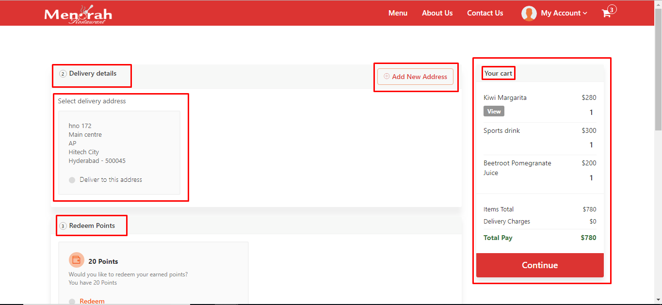Image resolution: width=662 pixels, height=305 pixels.
Task: Open the Menu navigation link
Action: coord(398,13)
